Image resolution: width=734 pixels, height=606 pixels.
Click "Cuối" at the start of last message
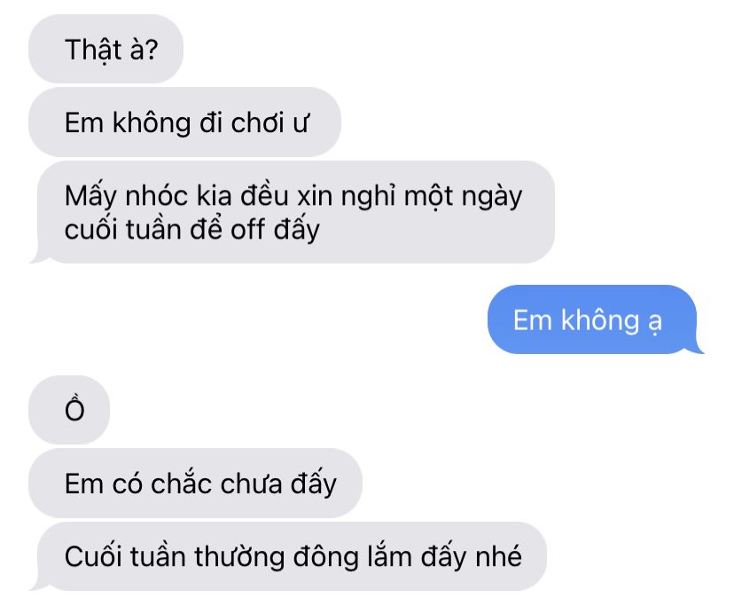92,555
